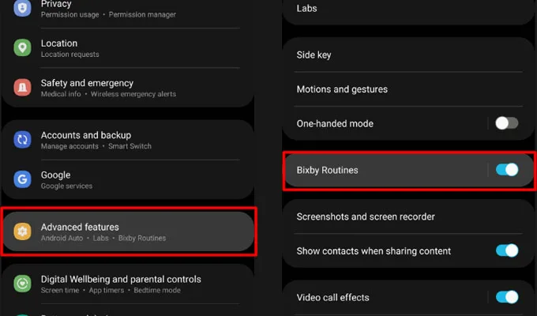Screen dimensions: 537x316
Task: Open One-handed mode settings label
Action: tap(335, 123)
